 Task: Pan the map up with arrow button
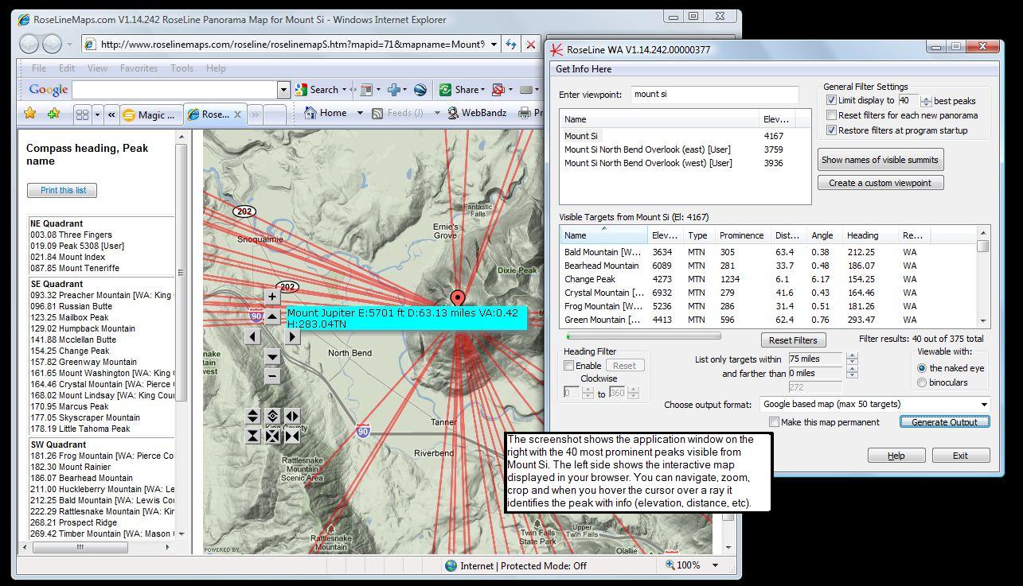click(272, 316)
